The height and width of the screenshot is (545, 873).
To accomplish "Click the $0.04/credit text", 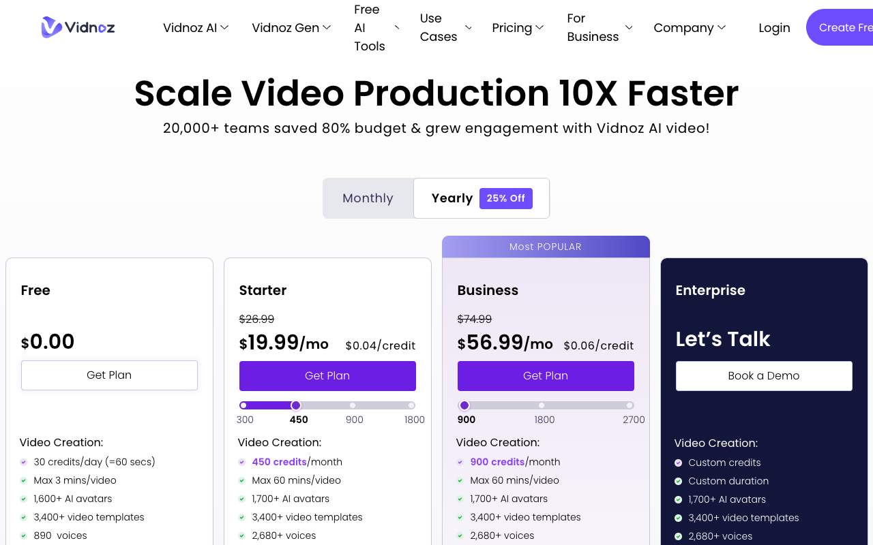I will (x=381, y=345).
